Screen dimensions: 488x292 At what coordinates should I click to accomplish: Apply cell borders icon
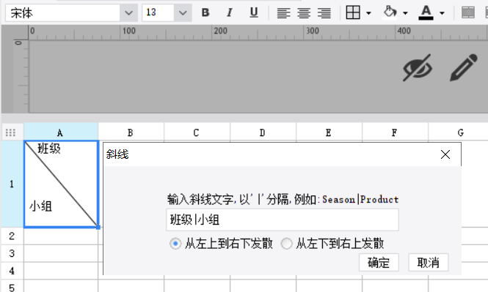(353, 12)
